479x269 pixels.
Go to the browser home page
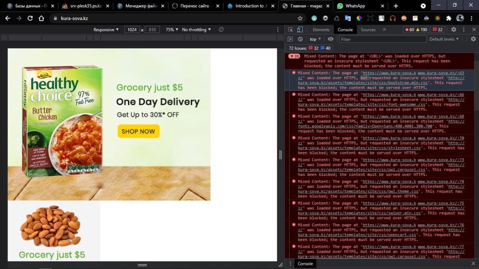point(41,18)
